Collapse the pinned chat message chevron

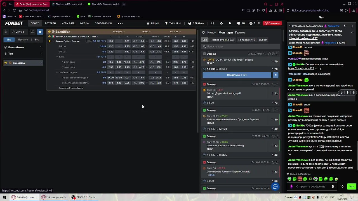coord(352,32)
